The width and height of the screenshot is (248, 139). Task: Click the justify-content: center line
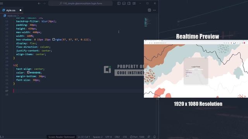(x=34, y=51)
